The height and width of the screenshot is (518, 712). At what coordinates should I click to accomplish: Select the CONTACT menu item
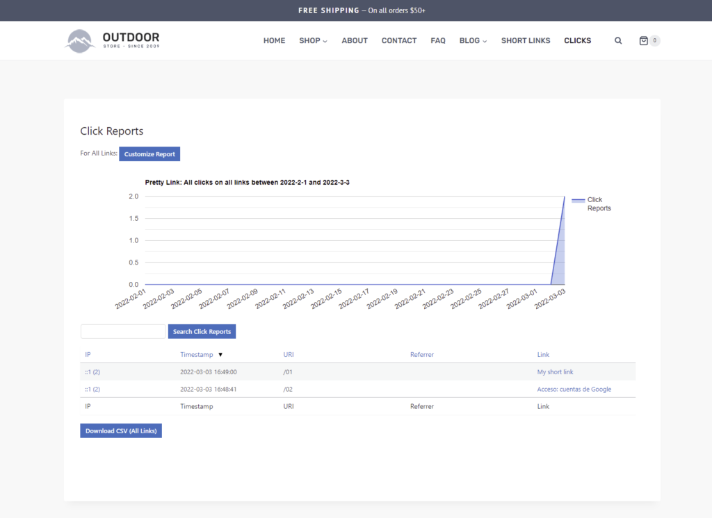398,40
